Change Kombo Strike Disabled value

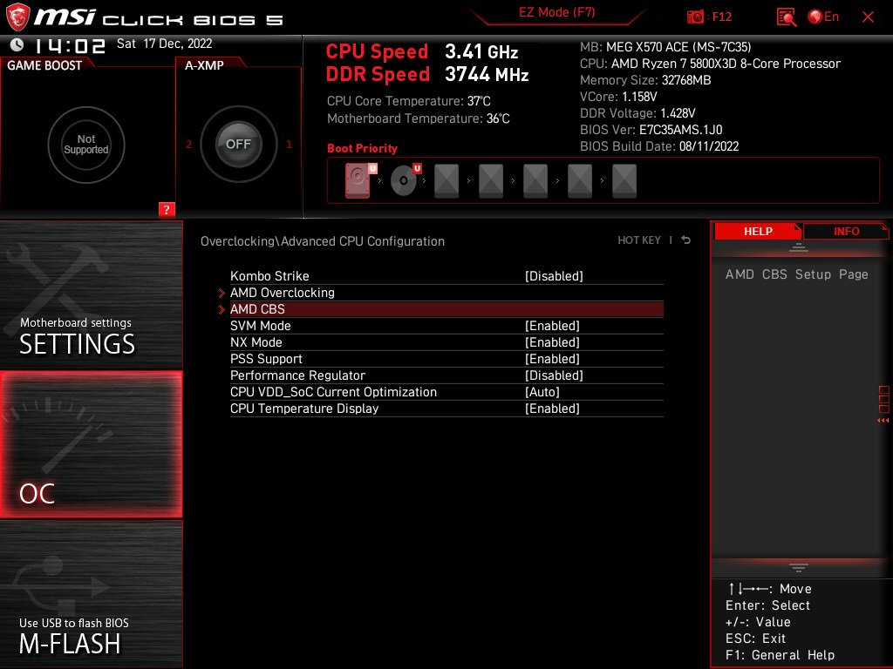point(554,276)
